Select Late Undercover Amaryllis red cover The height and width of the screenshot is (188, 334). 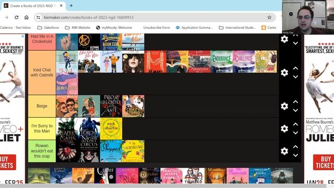pyautogui.click(x=199, y=62)
